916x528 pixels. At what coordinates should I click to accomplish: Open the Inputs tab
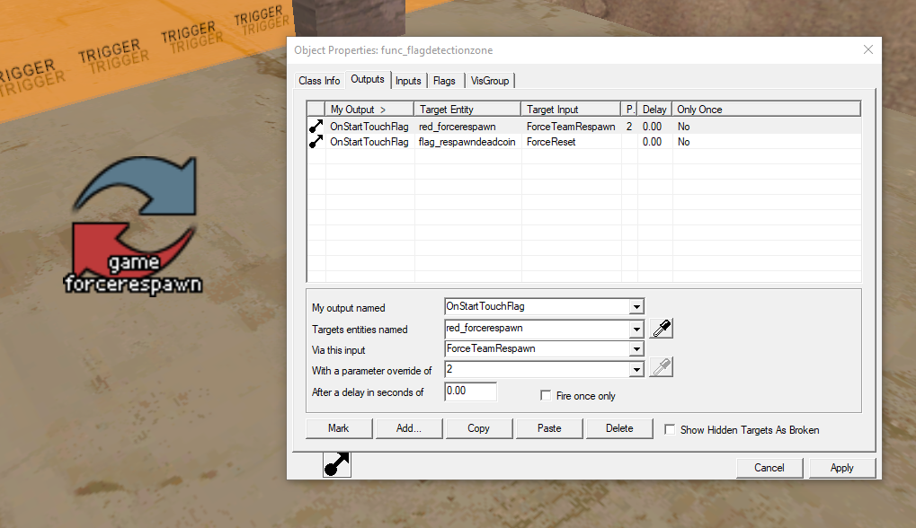pyautogui.click(x=408, y=81)
